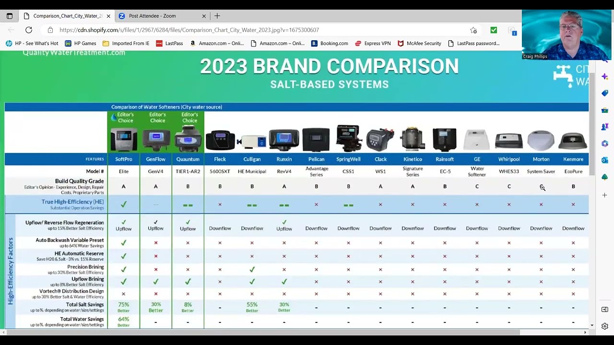Open LastPass bookmark
Screen dimensions: 614x345
coord(169,43)
